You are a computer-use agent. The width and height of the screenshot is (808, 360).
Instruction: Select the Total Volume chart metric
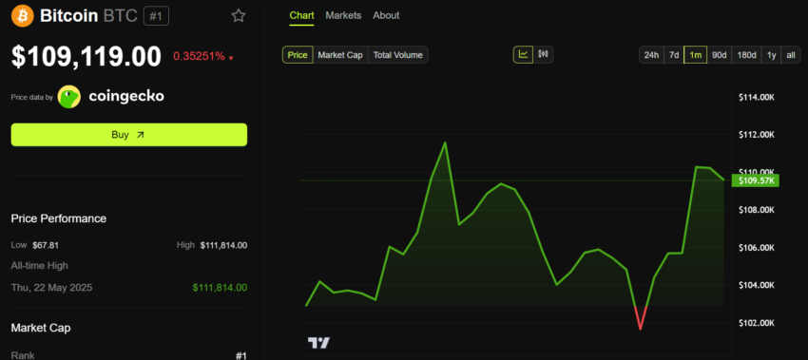[397, 55]
